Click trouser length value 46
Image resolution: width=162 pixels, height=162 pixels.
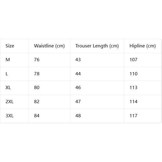click(x=78, y=88)
